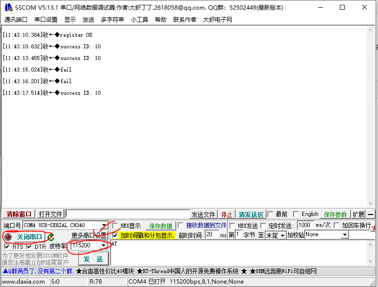Open the 显示 menu
The image size is (378, 287).
[x=70, y=19]
